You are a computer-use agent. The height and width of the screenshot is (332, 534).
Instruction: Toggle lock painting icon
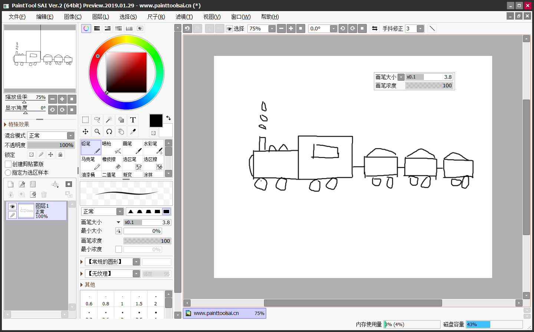tap(41, 155)
